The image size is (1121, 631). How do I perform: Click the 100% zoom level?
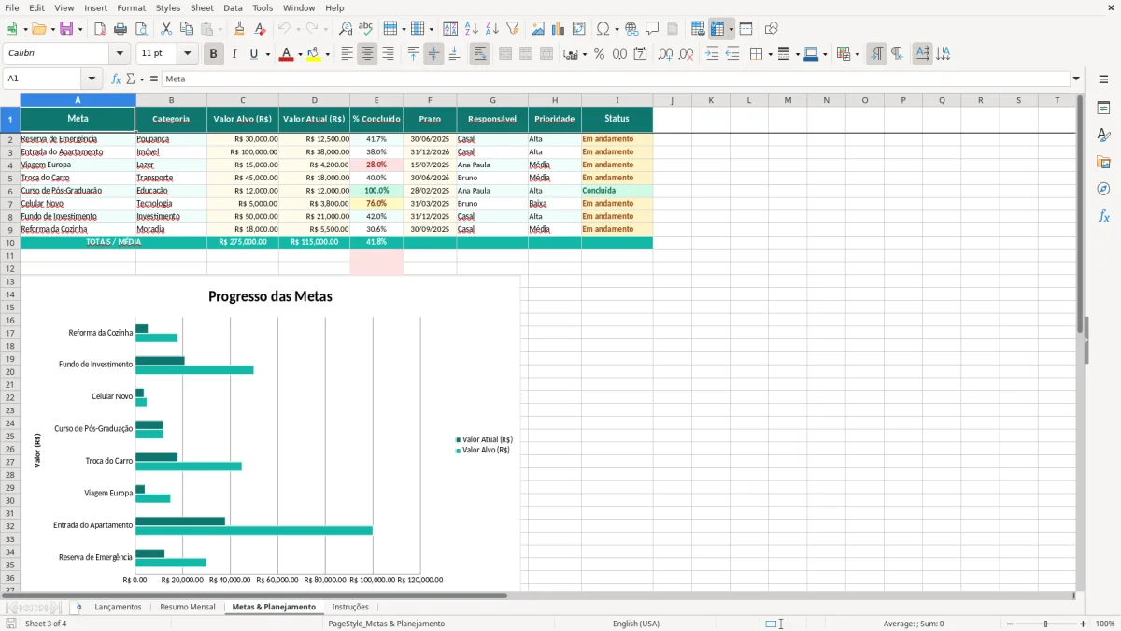point(1105,624)
